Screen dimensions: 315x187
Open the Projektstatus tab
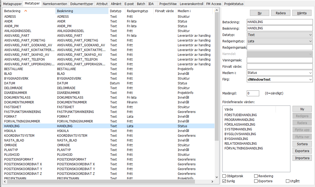(x=234, y=4)
